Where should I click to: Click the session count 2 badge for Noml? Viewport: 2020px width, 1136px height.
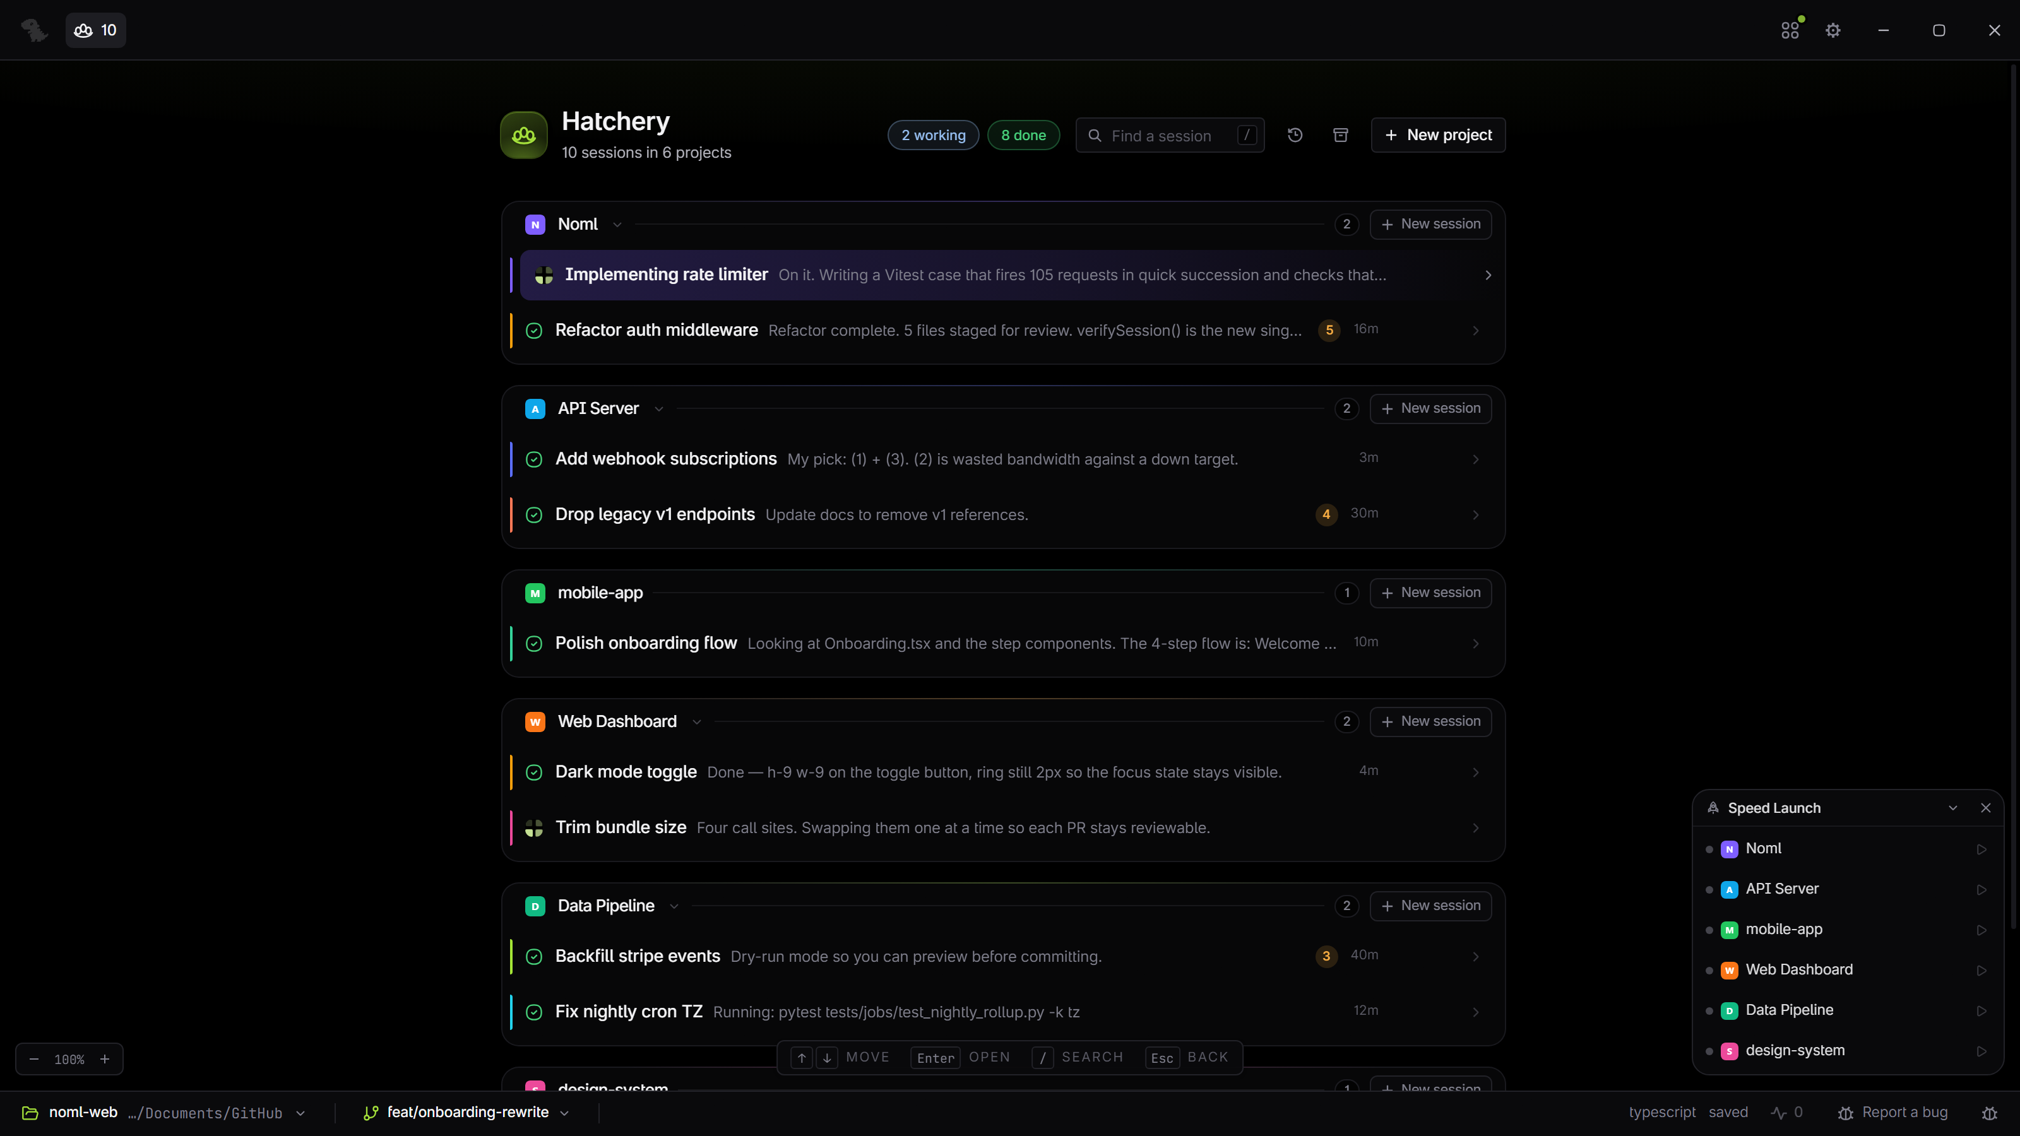[1346, 224]
